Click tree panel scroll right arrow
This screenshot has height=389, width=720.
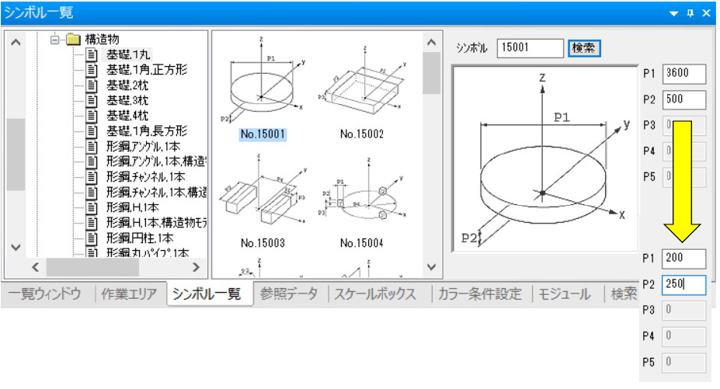(x=196, y=267)
